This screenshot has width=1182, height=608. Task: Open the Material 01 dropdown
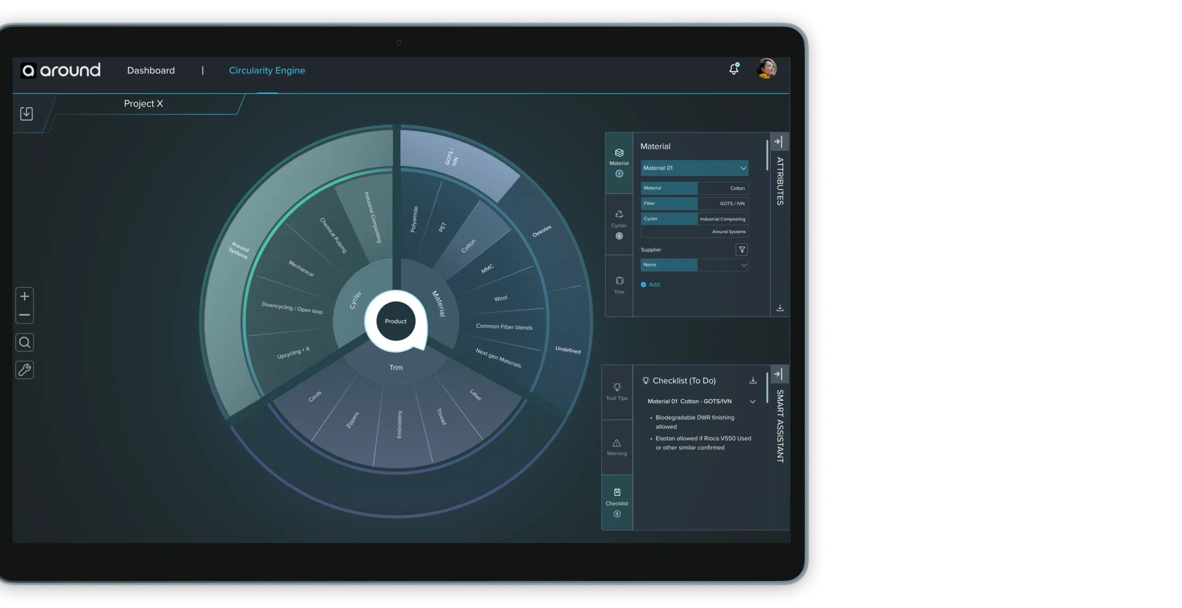coord(694,168)
